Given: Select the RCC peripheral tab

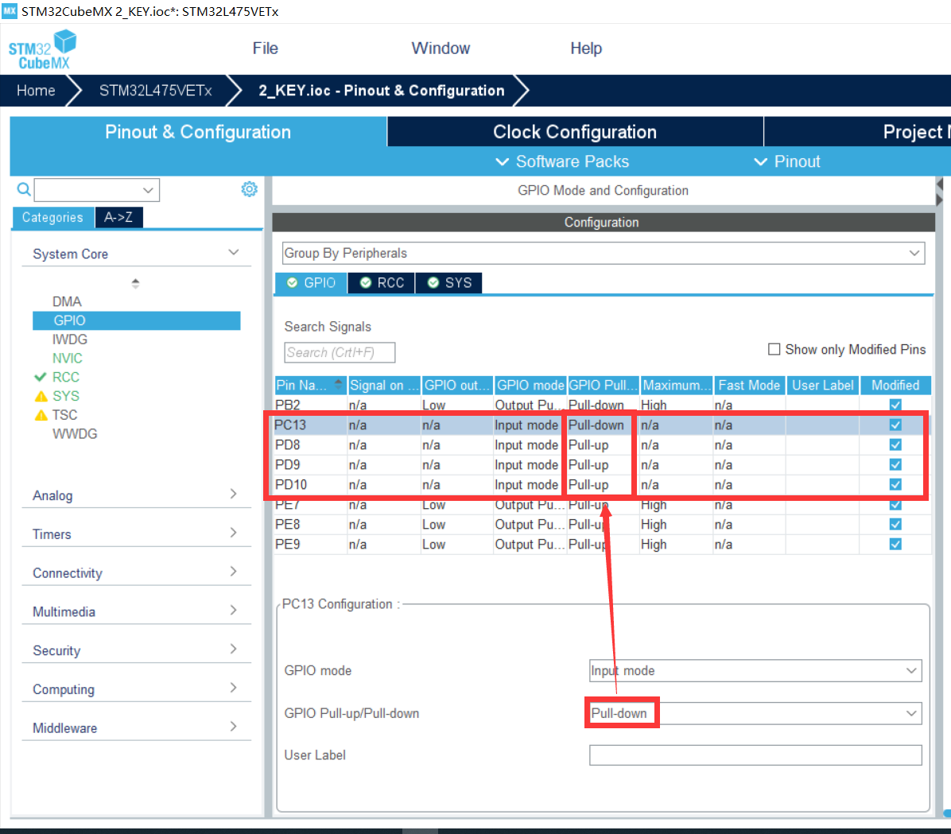Looking at the screenshot, I should click(x=382, y=283).
